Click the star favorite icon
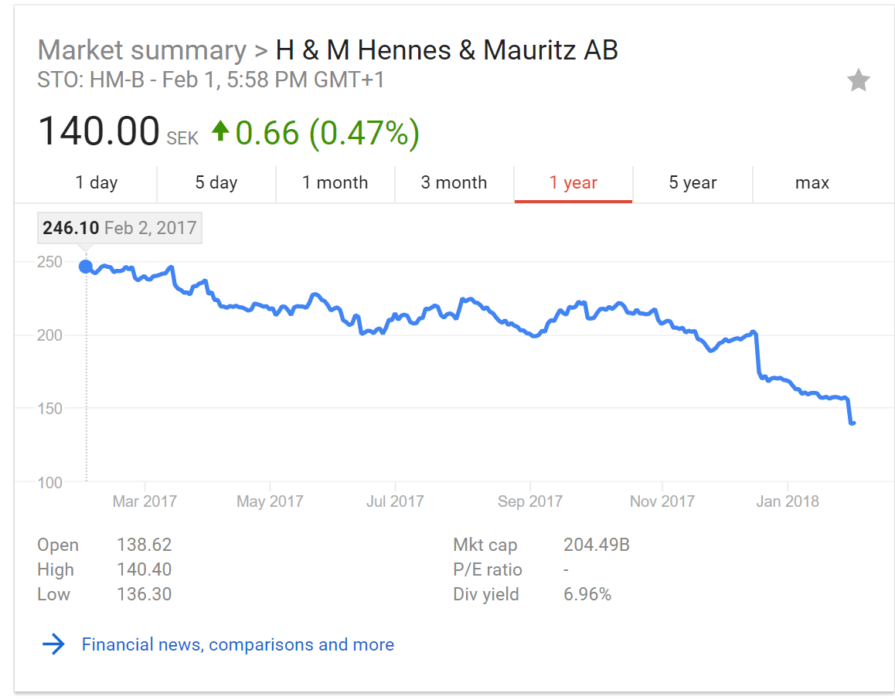 click(x=858, y=80)
